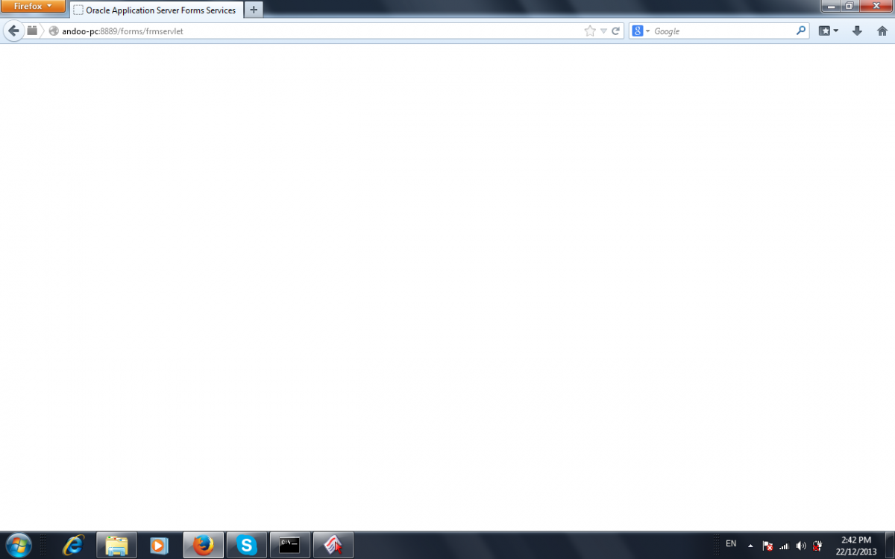Open the Command Prompt taskbar window
The height and width of the screenshot is (559, 895).
point(289,546)
